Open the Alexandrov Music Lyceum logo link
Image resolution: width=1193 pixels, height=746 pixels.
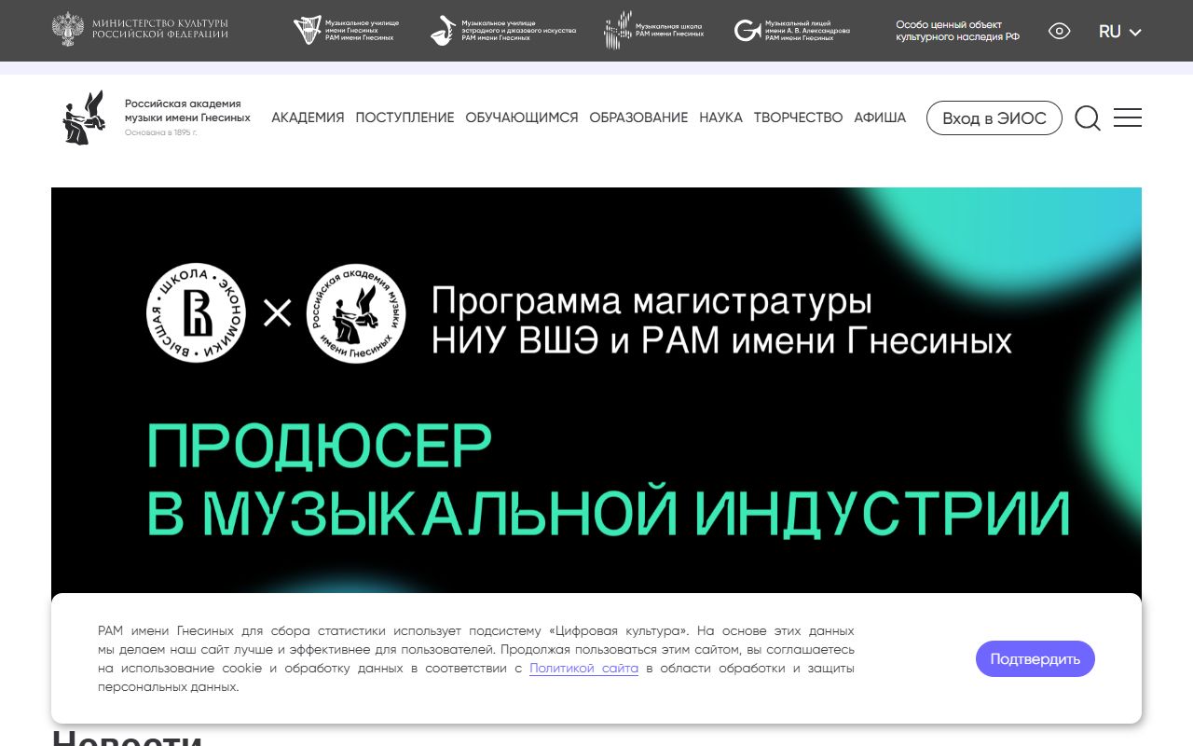pyautogui.click(x=792, y=31)
